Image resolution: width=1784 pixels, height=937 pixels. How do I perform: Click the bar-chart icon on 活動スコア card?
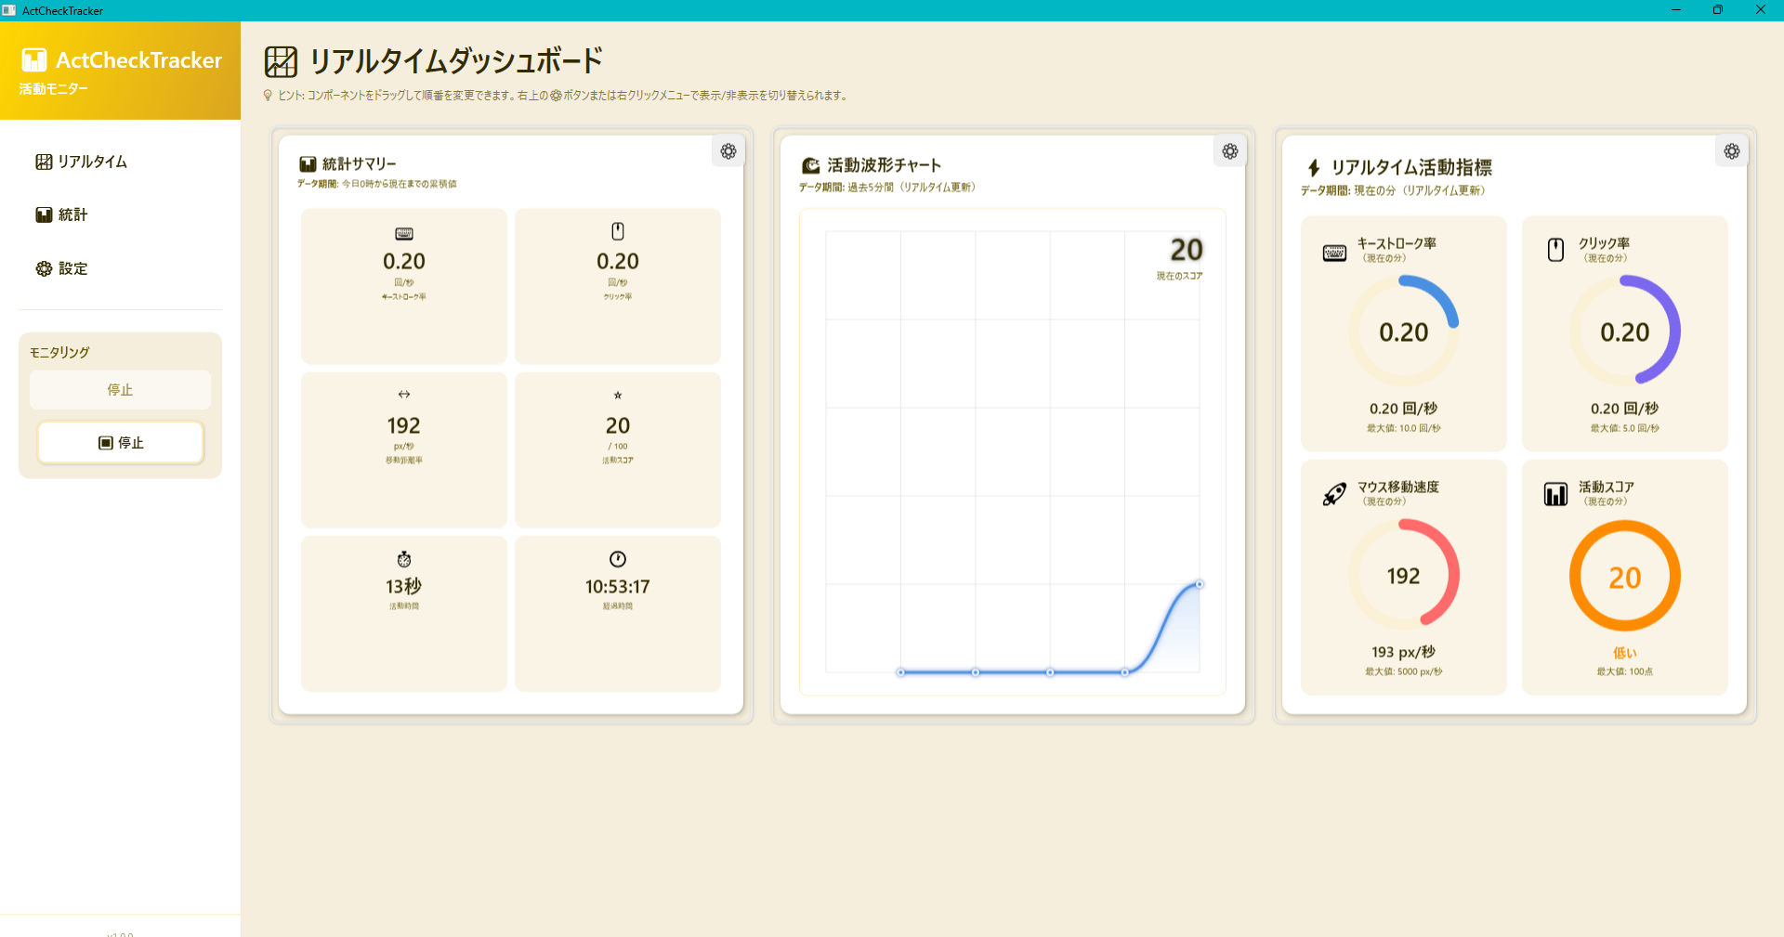tap(1555, 493)
